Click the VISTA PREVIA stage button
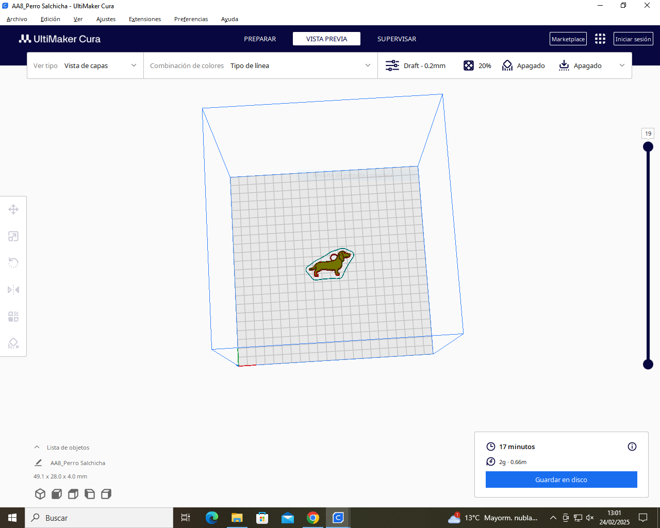Screen dimensions: 660x528 (326, 39)
